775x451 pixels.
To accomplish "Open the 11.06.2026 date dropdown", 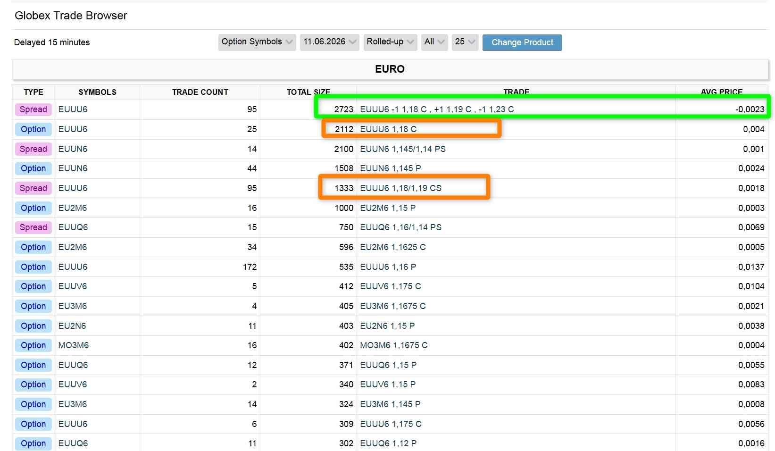I will pyautogui.click(x=329, y=42).
